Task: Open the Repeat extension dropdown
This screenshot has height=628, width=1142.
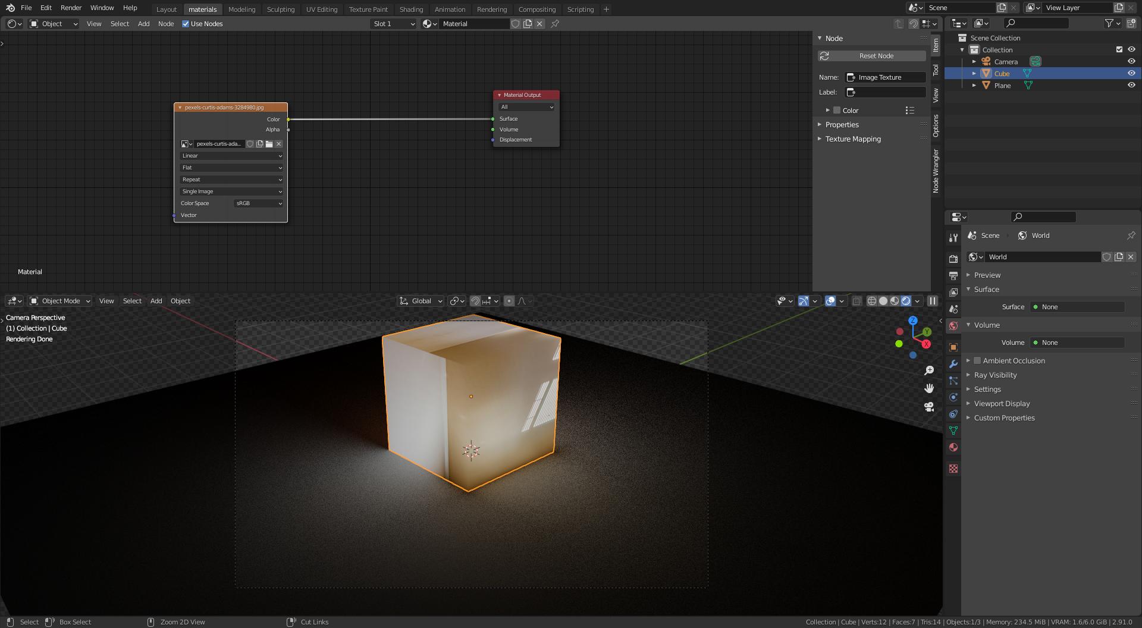Action: (231, 180)
